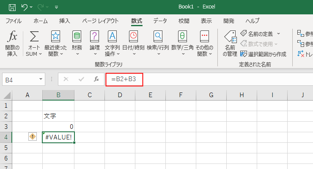The image size is (313, 169).
Task: Click the Insert Function (関数の挿入) icon
Action: tap(13, 36)
